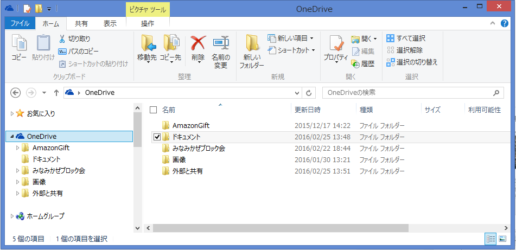This screenshot has width=516, height=250.
Task: Click Select all (すべて選択)
Action: [406, 38]
